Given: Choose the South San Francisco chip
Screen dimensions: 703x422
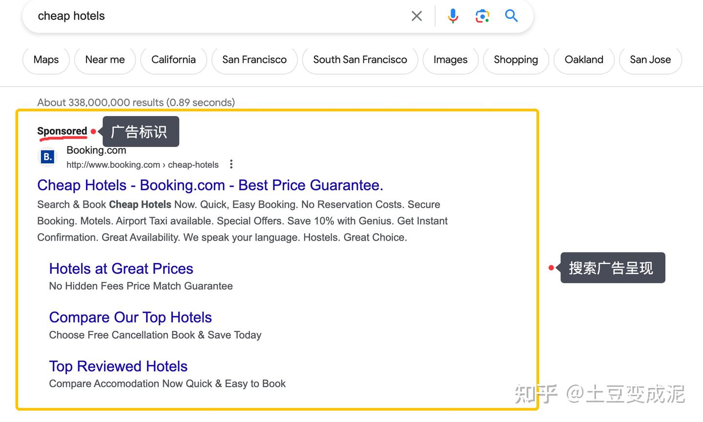Looking at the screenshot, I should pos(360,60).
